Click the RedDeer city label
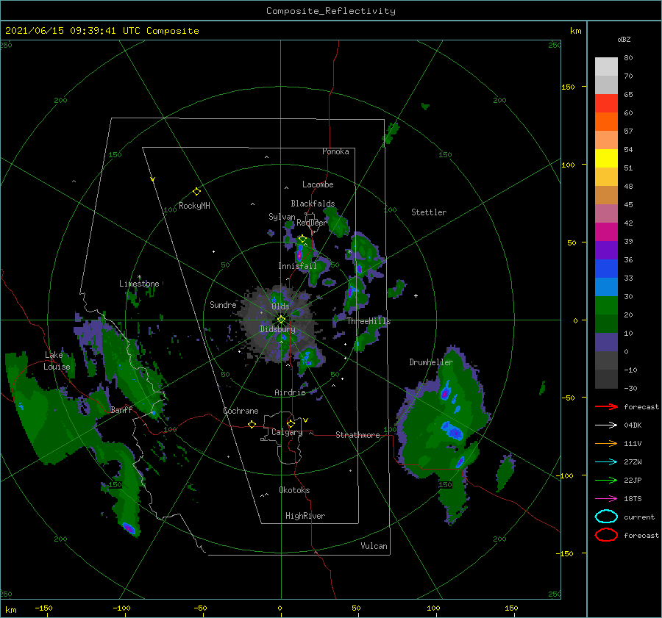Screen dimensions: 662x618 tap(312, 223)
